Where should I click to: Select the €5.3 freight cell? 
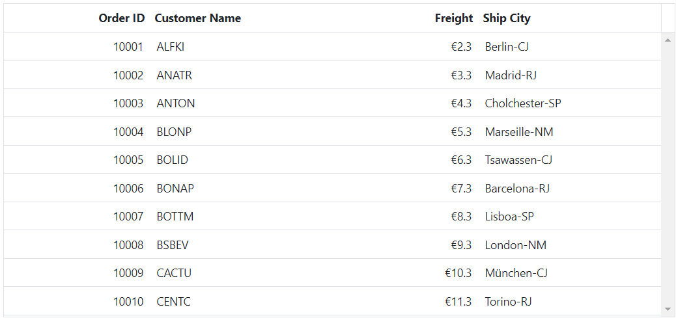pyautogui.click(x=461, y=131)
